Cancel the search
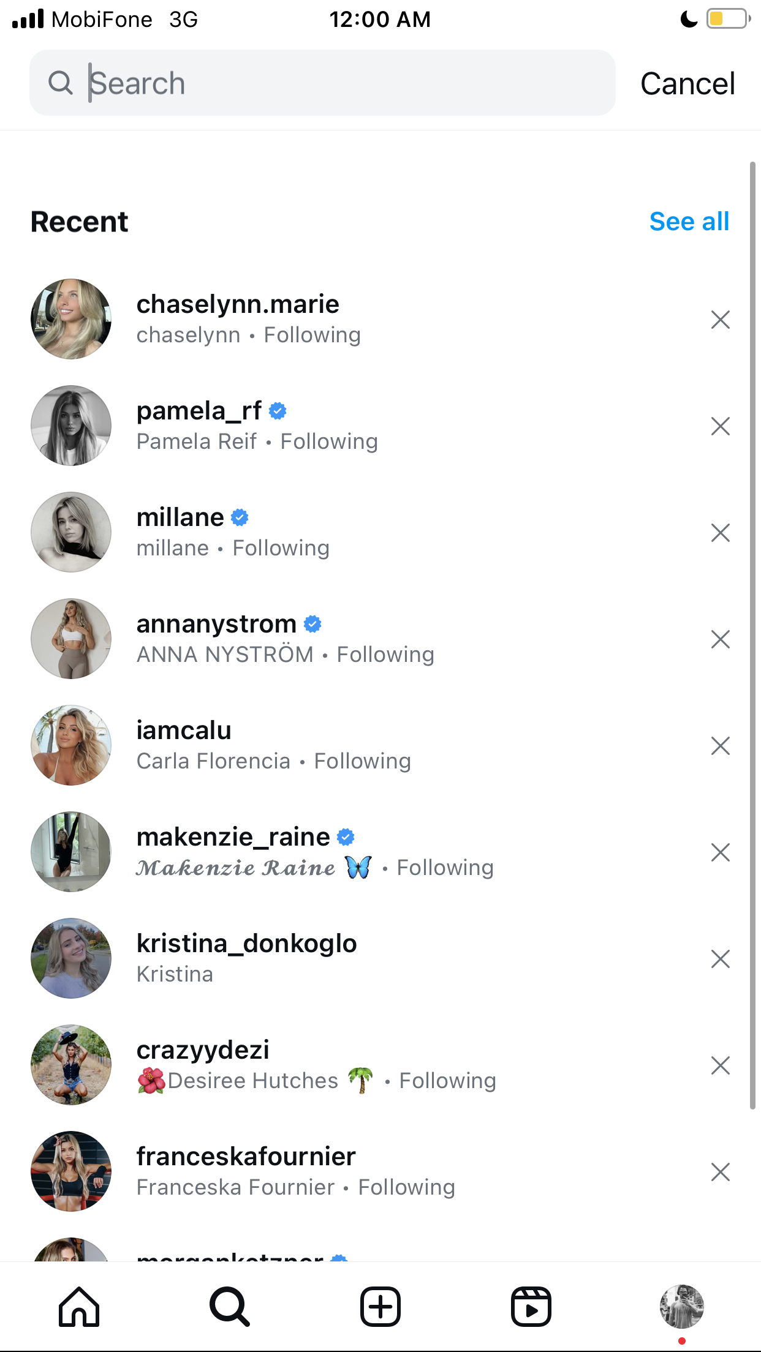Image resolution: width=761 pixels, height=1352 pixels. 687,83
